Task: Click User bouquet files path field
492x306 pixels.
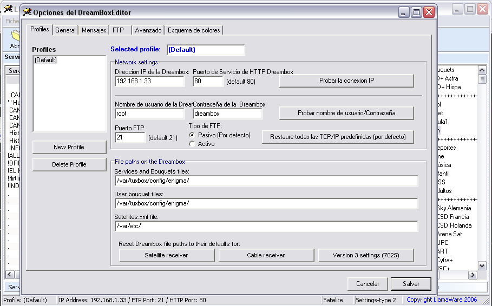Action: pyautogui.click(x=266, y=203)
